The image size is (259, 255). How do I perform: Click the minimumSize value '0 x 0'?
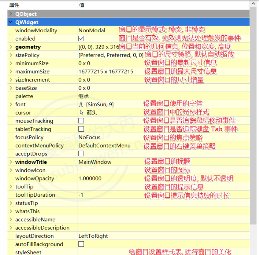[x=84, y=63]
